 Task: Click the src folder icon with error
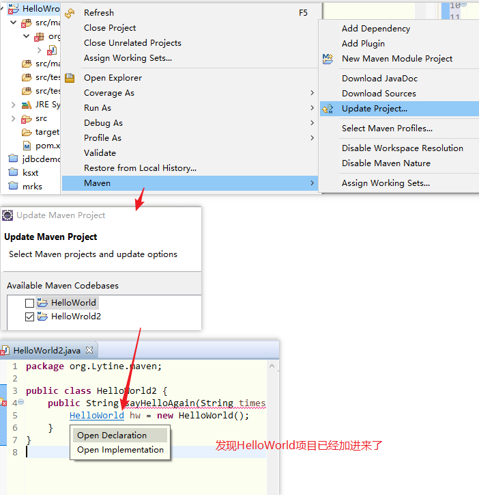[27, 119]
